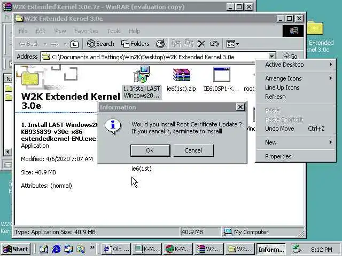Open the File menu in Explorer window
The image size is (342, 256).
coord(23,31)
